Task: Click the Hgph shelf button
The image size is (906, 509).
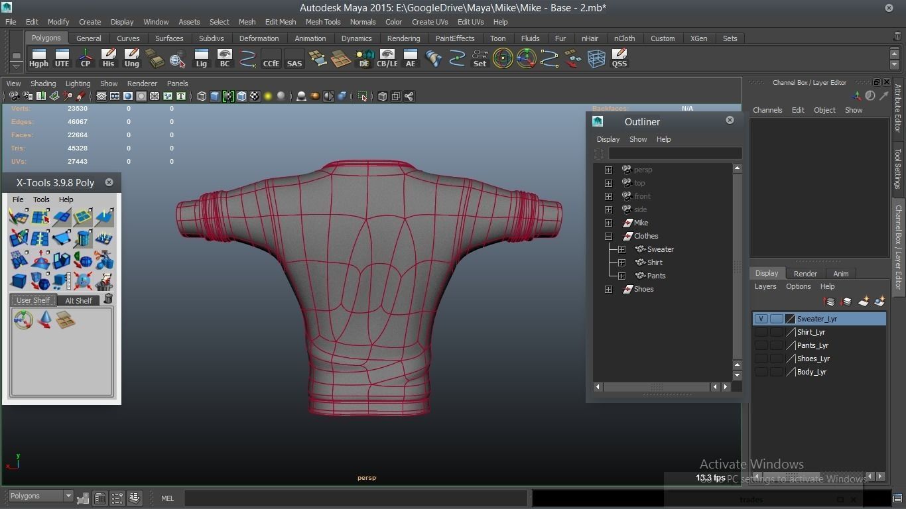Action: point(38,58)
